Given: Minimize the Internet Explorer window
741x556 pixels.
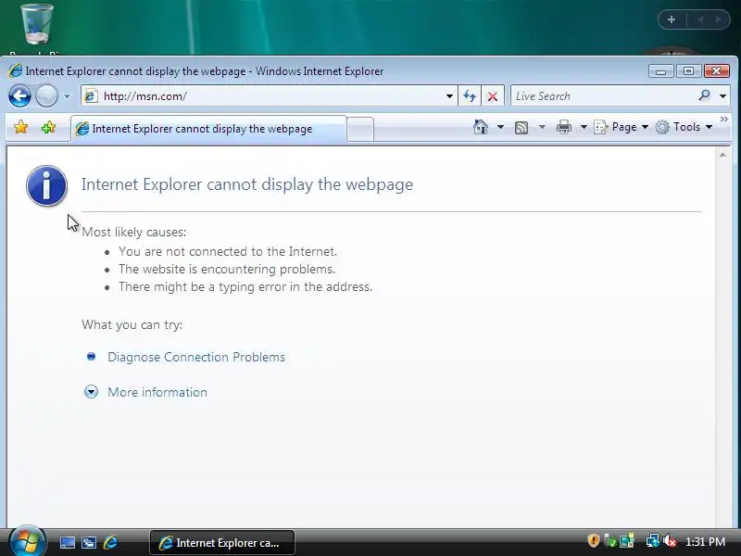Looking at the screenshot, I should [x=660, y=71].
